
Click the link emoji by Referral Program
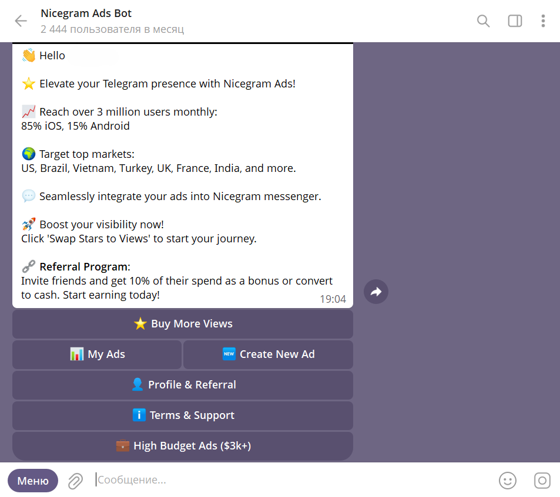pyautogui.click(x=29, y=266)
